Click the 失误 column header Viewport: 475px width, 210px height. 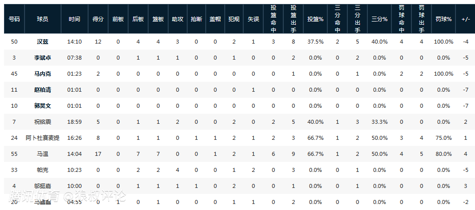point(253,19)
